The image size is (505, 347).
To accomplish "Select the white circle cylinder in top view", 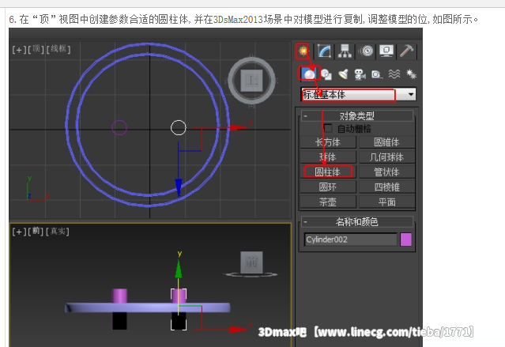I will tap(179, 127).
